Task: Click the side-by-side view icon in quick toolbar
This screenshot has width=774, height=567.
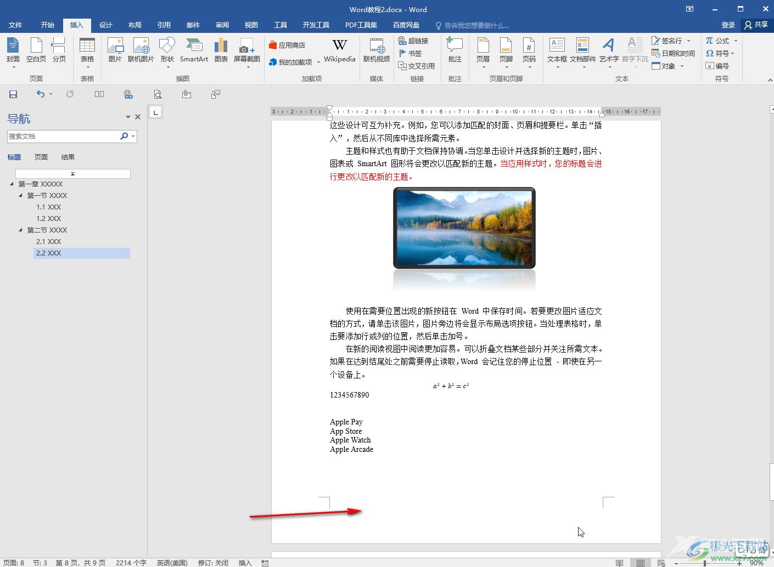Action: (99, 94)
